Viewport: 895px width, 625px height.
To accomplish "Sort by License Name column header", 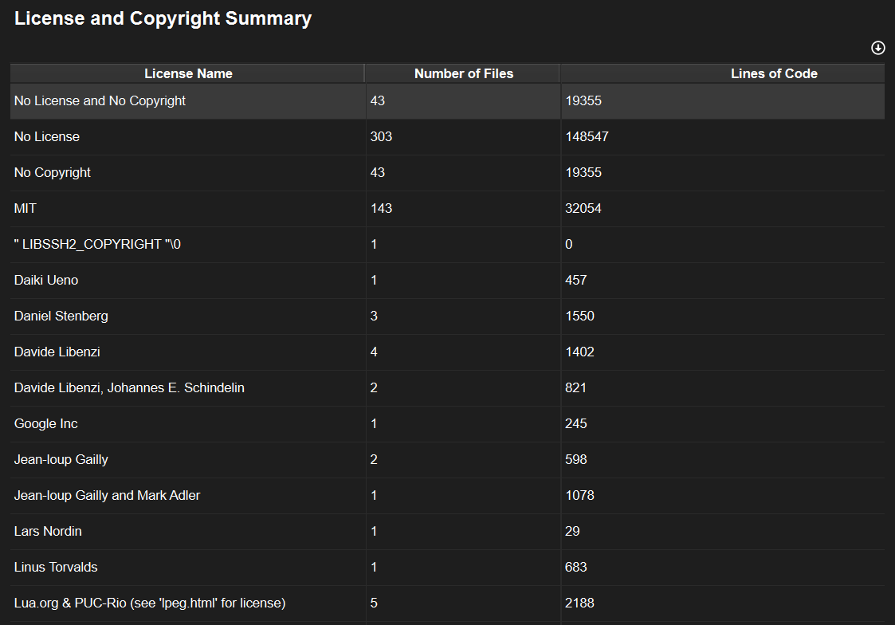I will point(188,73).
